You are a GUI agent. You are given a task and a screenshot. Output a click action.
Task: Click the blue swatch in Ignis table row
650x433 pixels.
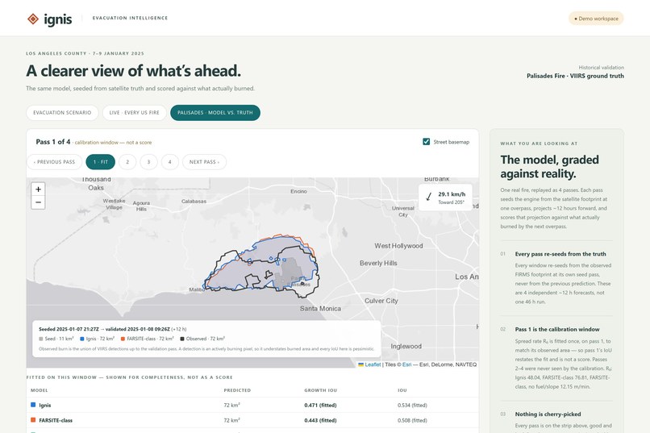point(33,405)
